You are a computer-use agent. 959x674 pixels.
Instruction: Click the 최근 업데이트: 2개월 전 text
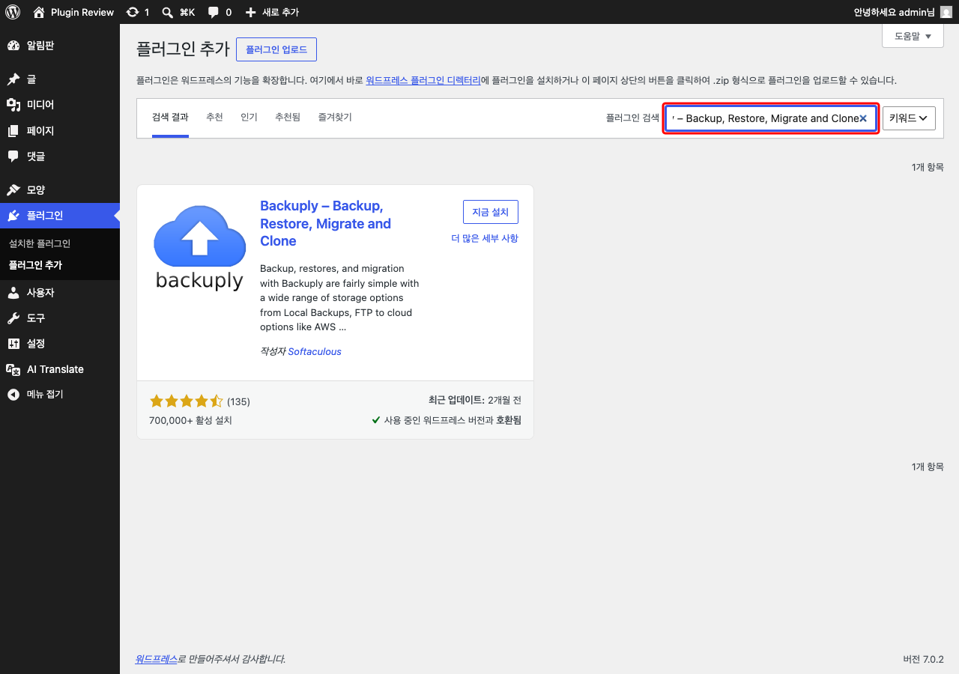[x=474, y=401]
